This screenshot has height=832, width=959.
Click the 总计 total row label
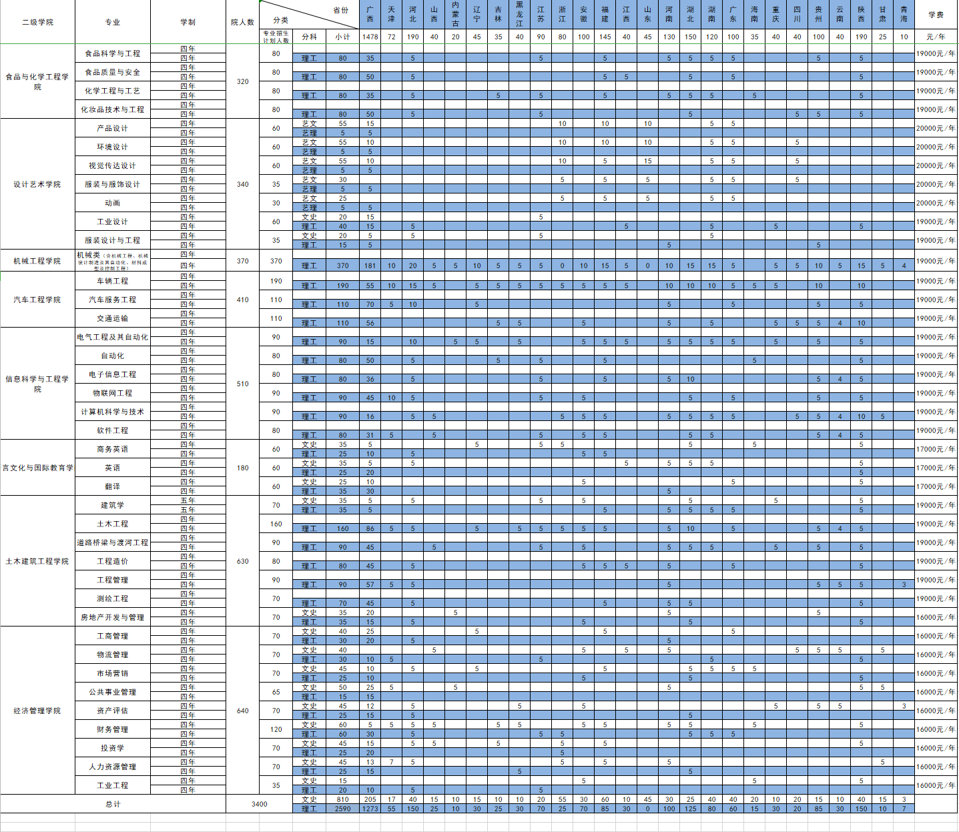[x=113, y=804]
